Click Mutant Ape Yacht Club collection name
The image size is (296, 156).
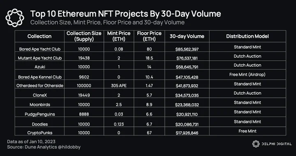(x=40, y=58)
